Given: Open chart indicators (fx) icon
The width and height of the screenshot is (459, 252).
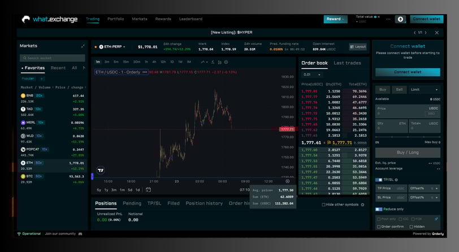Looking at the screenshot, I should (x=213, y=62).
